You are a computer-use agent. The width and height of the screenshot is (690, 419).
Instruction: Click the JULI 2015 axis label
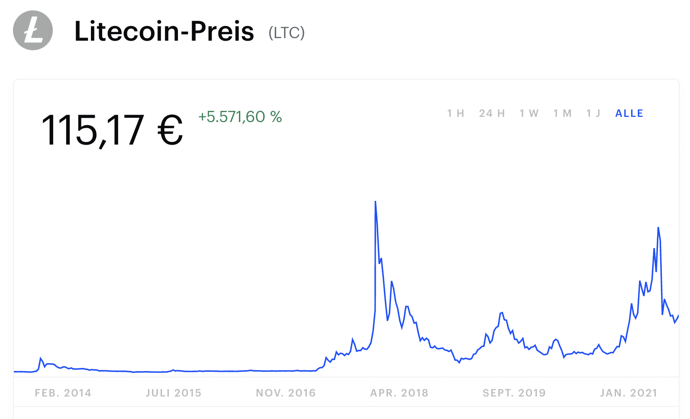174,393
